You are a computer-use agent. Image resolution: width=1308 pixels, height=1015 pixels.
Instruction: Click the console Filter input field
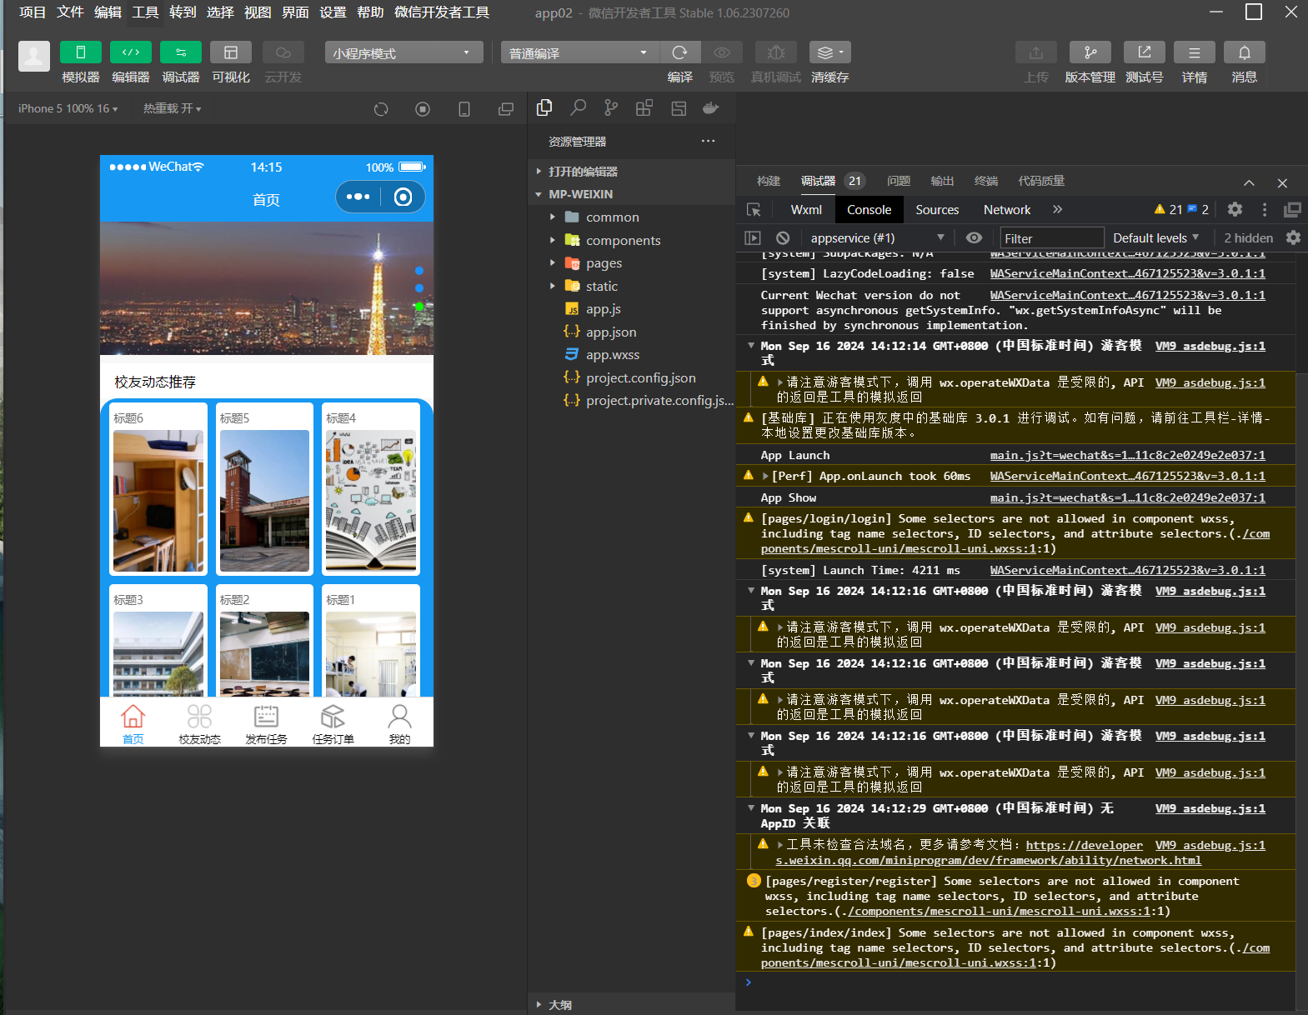(1051, 238)
